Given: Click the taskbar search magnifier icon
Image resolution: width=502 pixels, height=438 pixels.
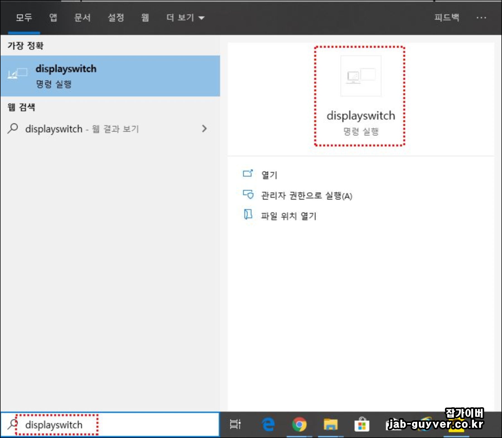Looking at the screenshot, I should [x=13, y=424].
